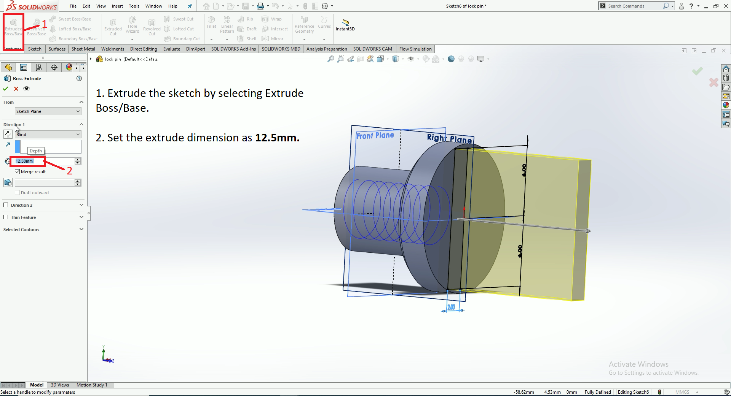The width and height of the screenshot is (731, 396).
Task: Switch to the Motion Study 1 tab
Action: coord(92,385)
